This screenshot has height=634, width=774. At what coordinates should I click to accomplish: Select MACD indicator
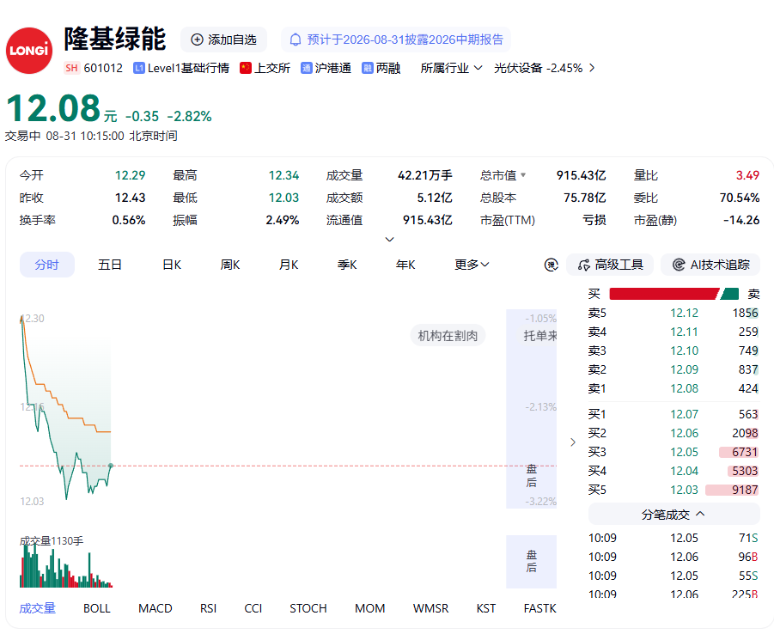click(x=155, y=609)
